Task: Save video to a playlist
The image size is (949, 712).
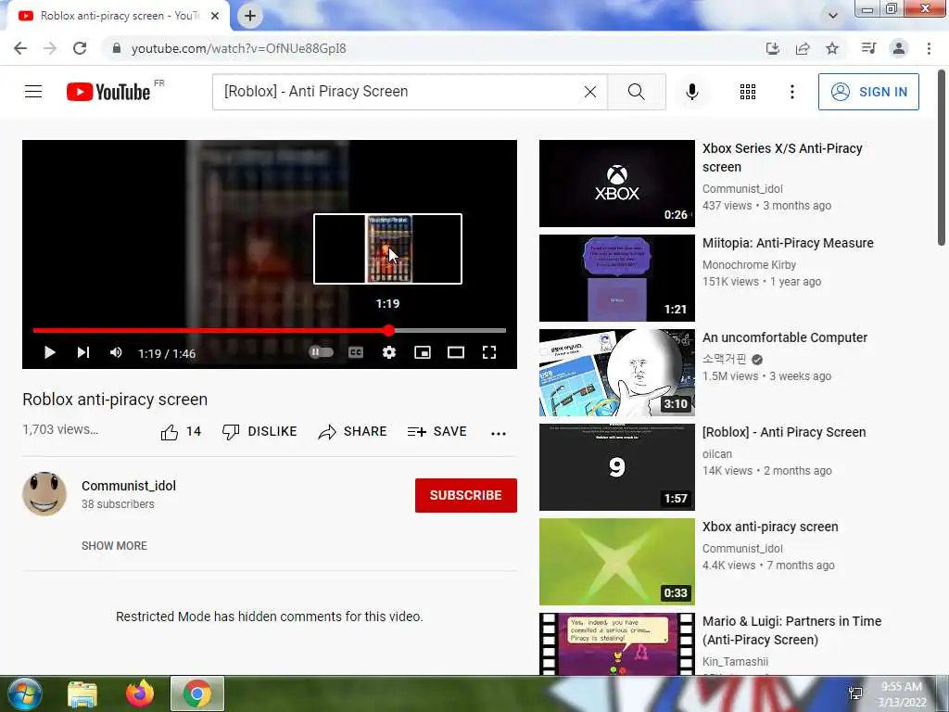Action: click(x=437, y=432)
